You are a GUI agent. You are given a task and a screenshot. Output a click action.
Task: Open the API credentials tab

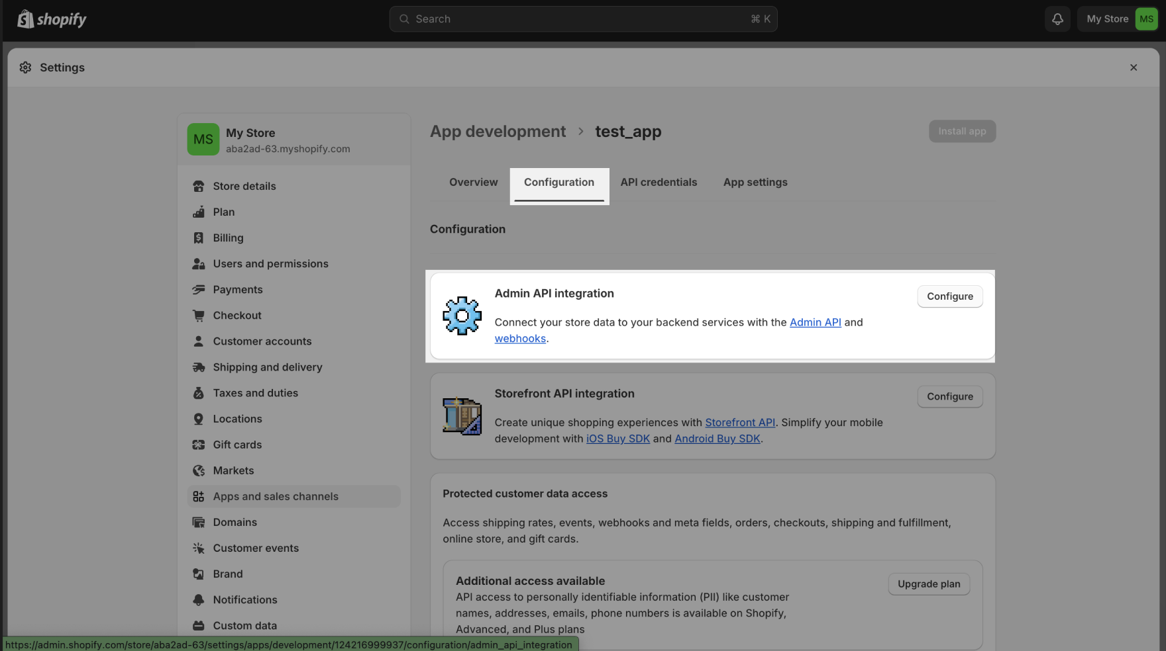pyautogui.click(x=659, y=182)
